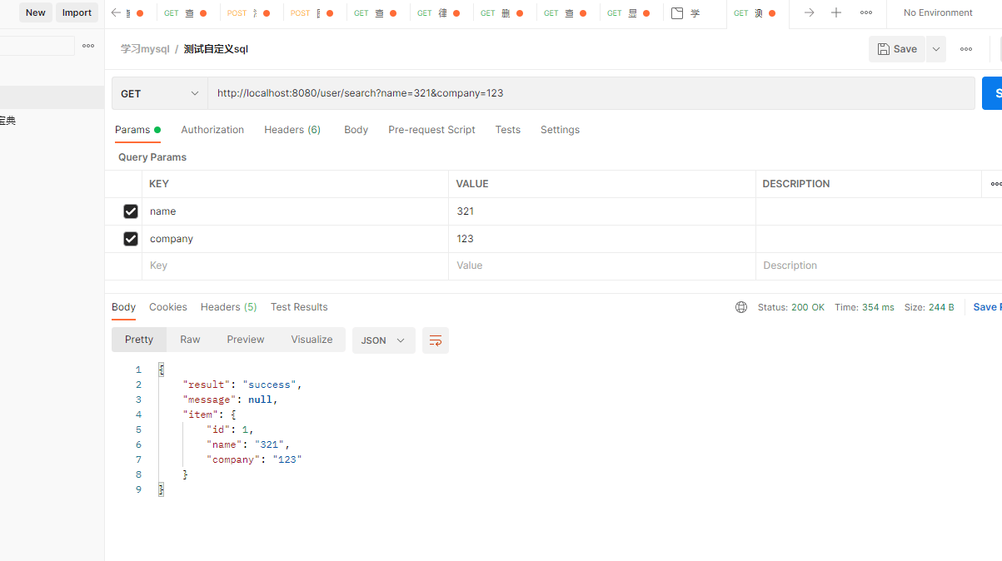1002x561 pixels.
Task: Click Time 354 ms text
Action: 865,307
